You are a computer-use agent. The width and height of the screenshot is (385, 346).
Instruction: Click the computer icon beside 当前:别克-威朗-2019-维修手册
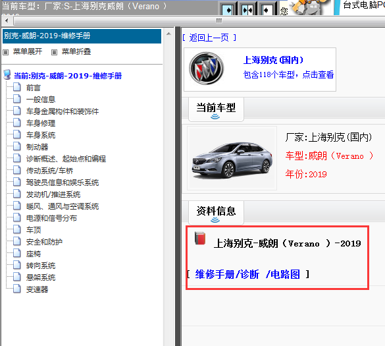[7, 74]
